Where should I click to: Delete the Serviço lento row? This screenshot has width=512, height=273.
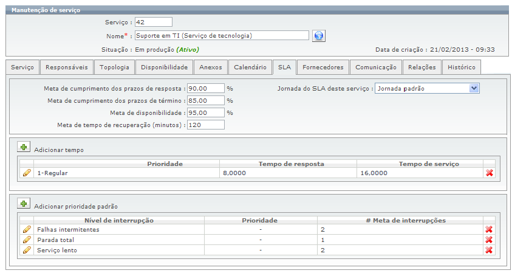(x=490, y=250)
